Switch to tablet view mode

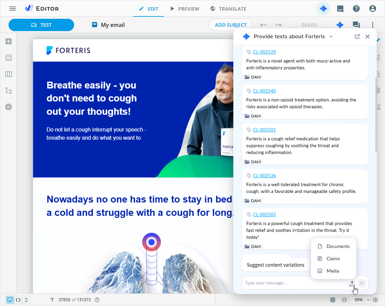pos(18,300)
